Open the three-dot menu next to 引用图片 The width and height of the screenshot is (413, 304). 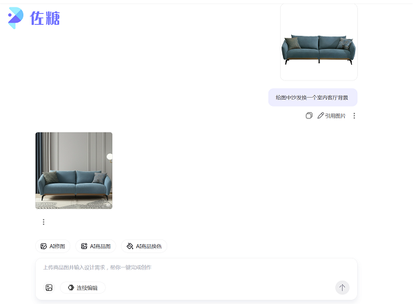pos(354,116)
